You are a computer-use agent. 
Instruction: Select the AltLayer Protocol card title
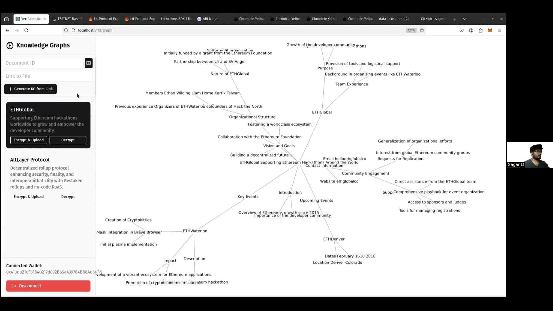[30, 160]
